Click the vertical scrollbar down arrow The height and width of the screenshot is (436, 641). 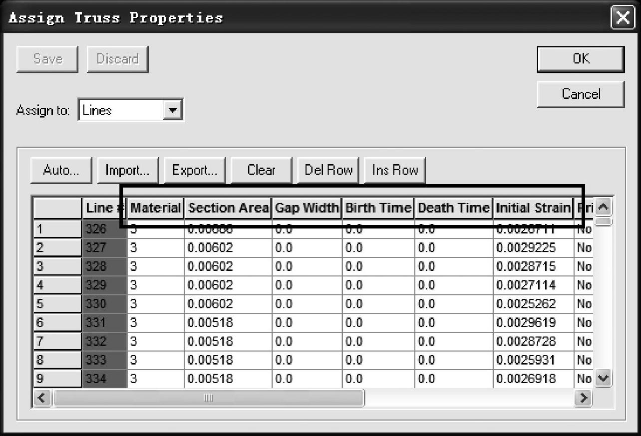tap(604, 379)
